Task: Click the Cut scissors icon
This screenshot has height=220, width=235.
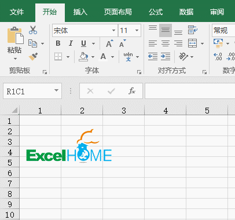Action: pos(33,30)
